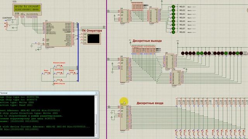248x139 pixels.
Task: Click the CONTRAST potentiometer component
Action: [x=7, y=25]
